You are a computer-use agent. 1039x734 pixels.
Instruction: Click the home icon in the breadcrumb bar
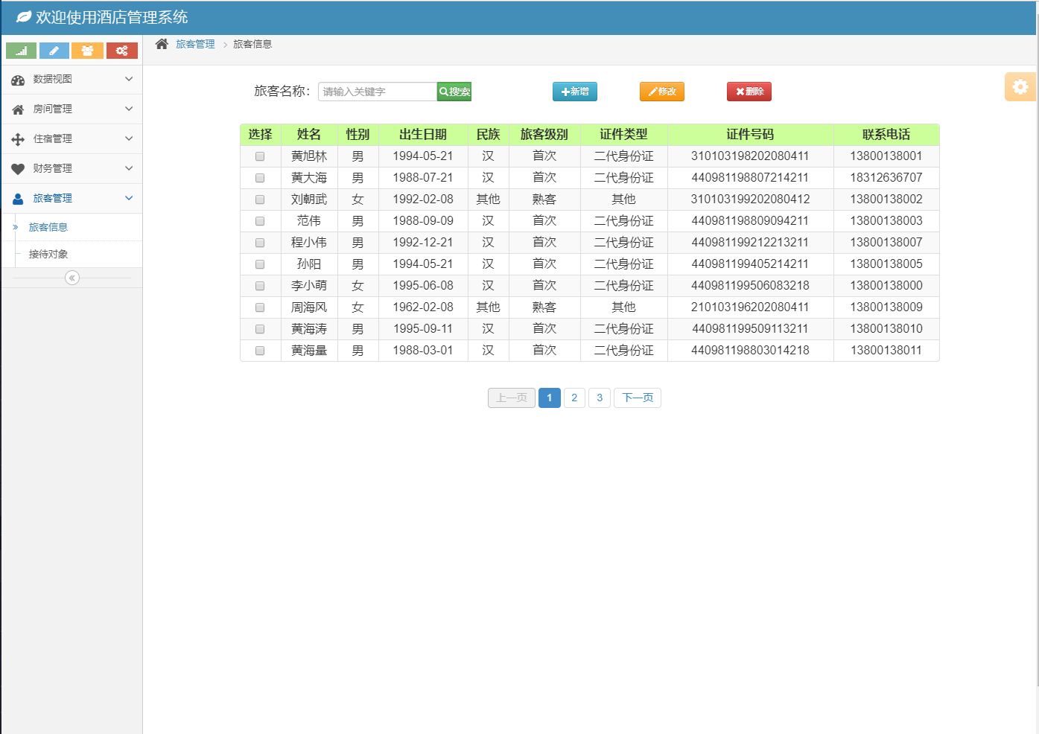pos(160,44)
